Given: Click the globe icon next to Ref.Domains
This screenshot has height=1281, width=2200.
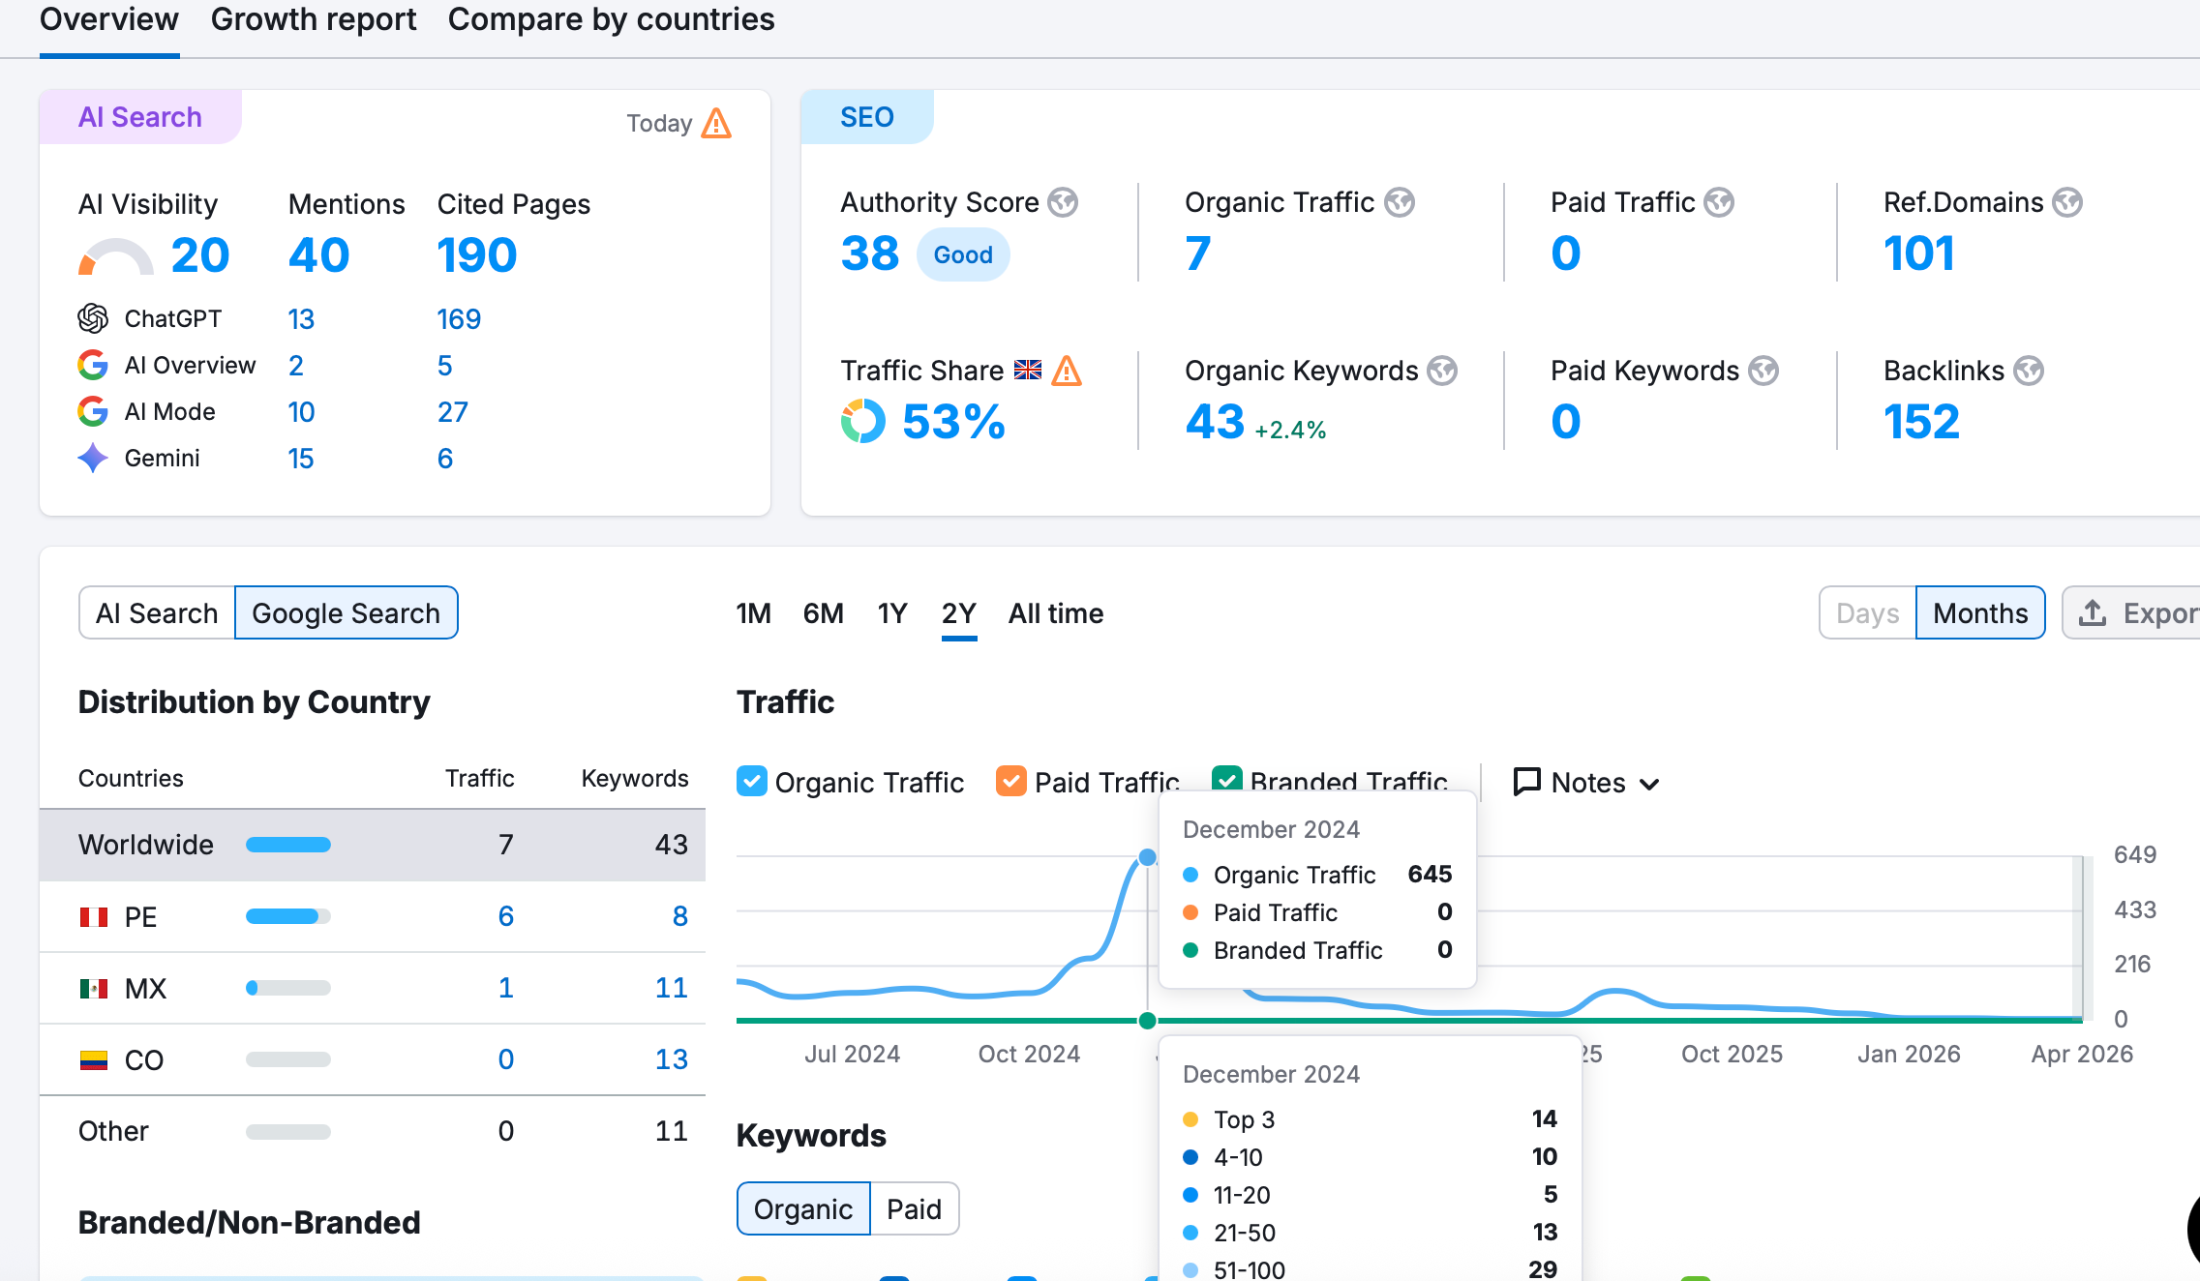Looking at the screenshot, I should pyautogui.click(x=2067, y=202).
